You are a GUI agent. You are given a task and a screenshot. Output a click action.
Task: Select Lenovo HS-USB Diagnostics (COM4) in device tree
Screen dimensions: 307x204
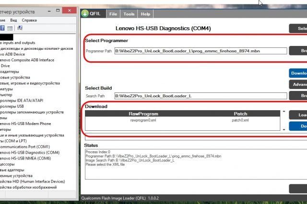30,152
